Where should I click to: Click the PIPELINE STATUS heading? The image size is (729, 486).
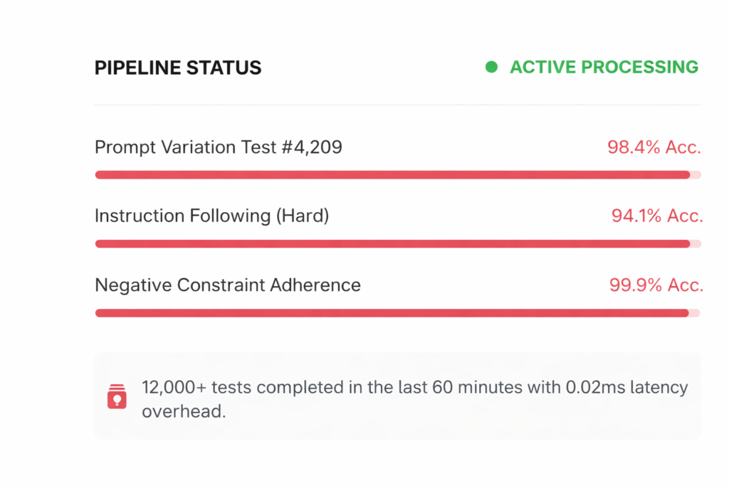click(177, 68)
